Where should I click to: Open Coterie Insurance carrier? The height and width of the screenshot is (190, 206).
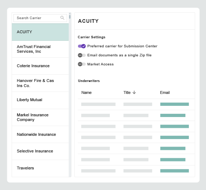[40, 66]
